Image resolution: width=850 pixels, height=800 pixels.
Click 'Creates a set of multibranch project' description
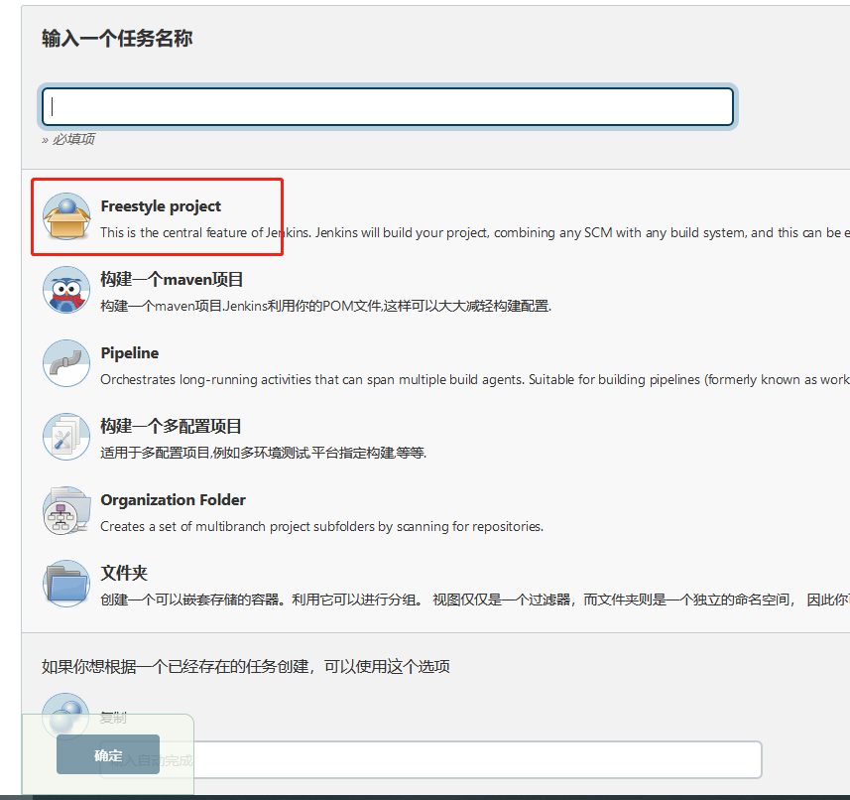tap(322, 527)
